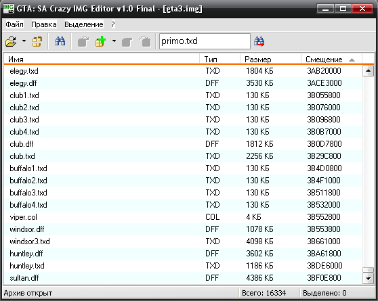Click the 2256 КБ size value
The image size is (378, 301).
coord(259,156)
